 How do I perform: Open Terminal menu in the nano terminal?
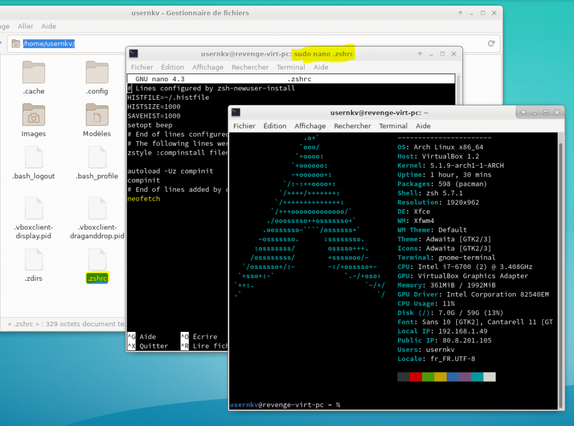pos(291,67)
